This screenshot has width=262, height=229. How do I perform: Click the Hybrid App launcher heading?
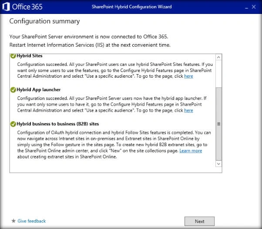39,90
